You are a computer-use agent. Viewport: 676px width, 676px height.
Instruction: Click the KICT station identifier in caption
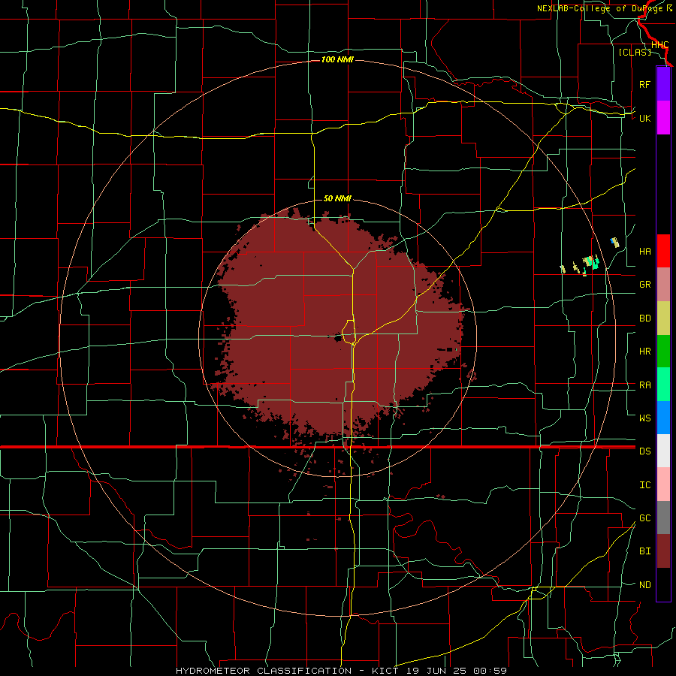coord(388,671)
